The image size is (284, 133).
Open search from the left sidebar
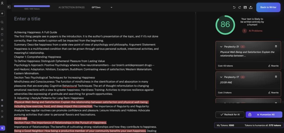coord(2,22)
